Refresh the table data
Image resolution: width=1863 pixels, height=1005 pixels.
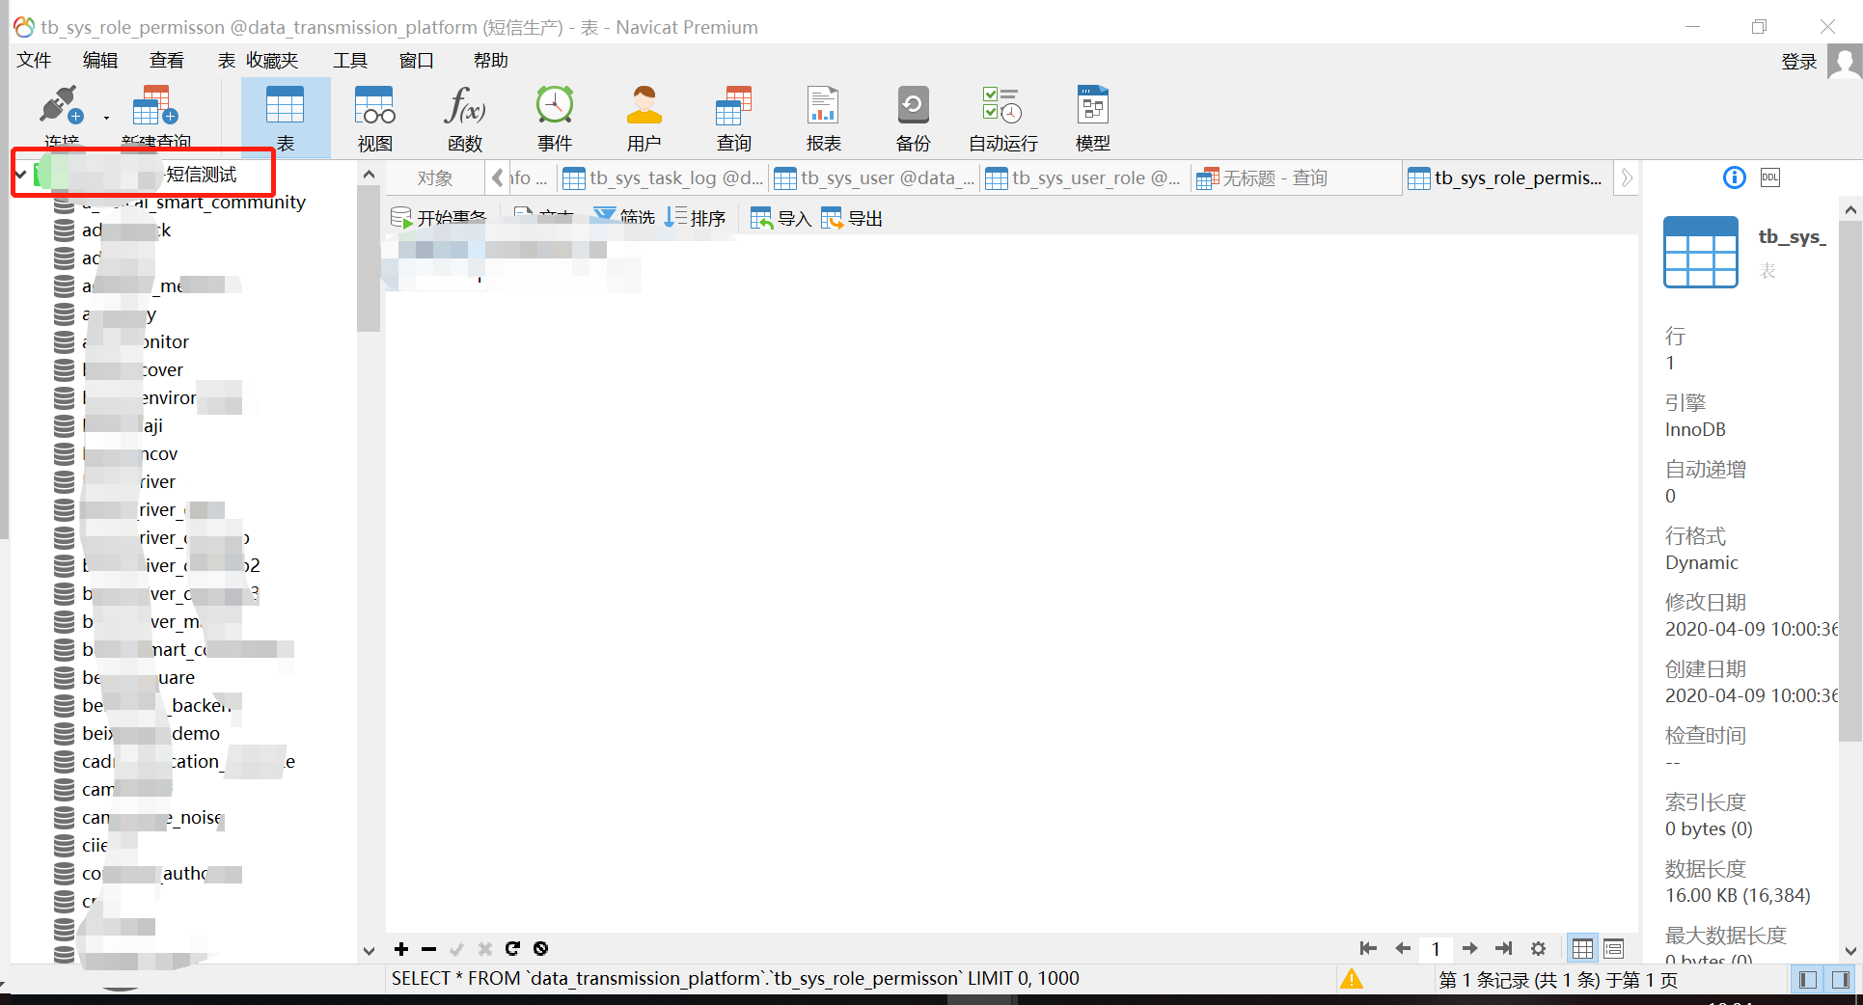(x=512, y=949)
